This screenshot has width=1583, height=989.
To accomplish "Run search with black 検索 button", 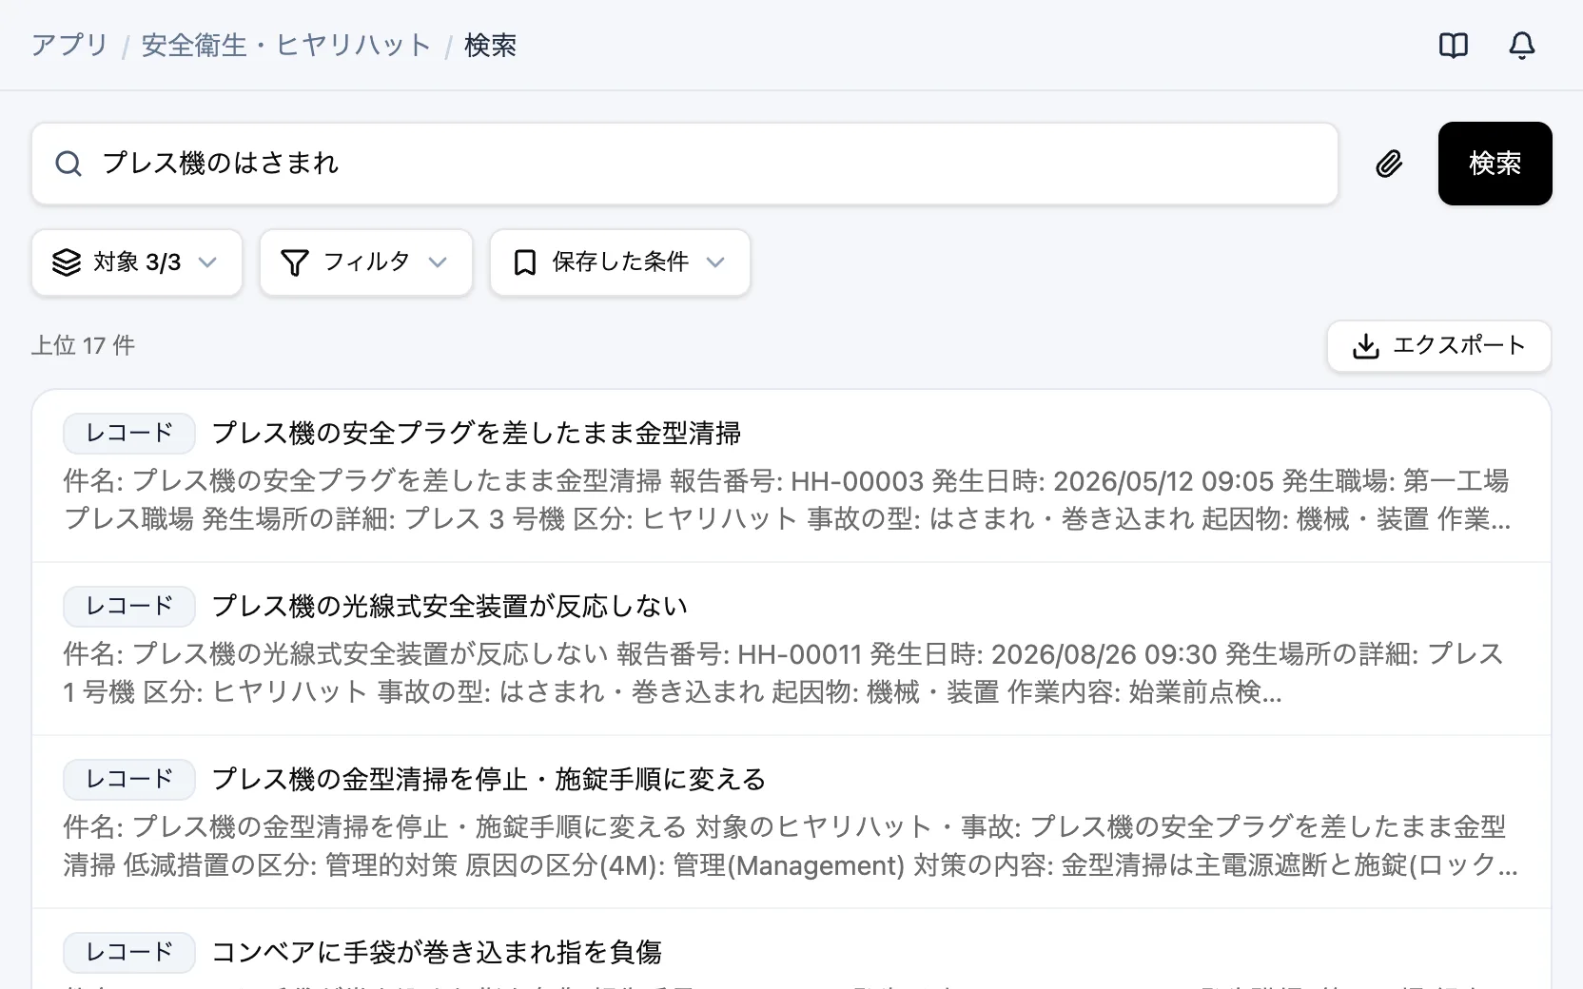I will (1495, 164).
